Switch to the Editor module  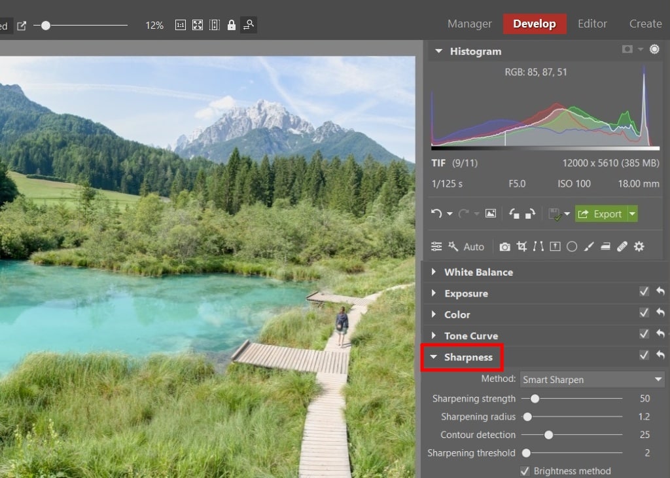(592, 24)
